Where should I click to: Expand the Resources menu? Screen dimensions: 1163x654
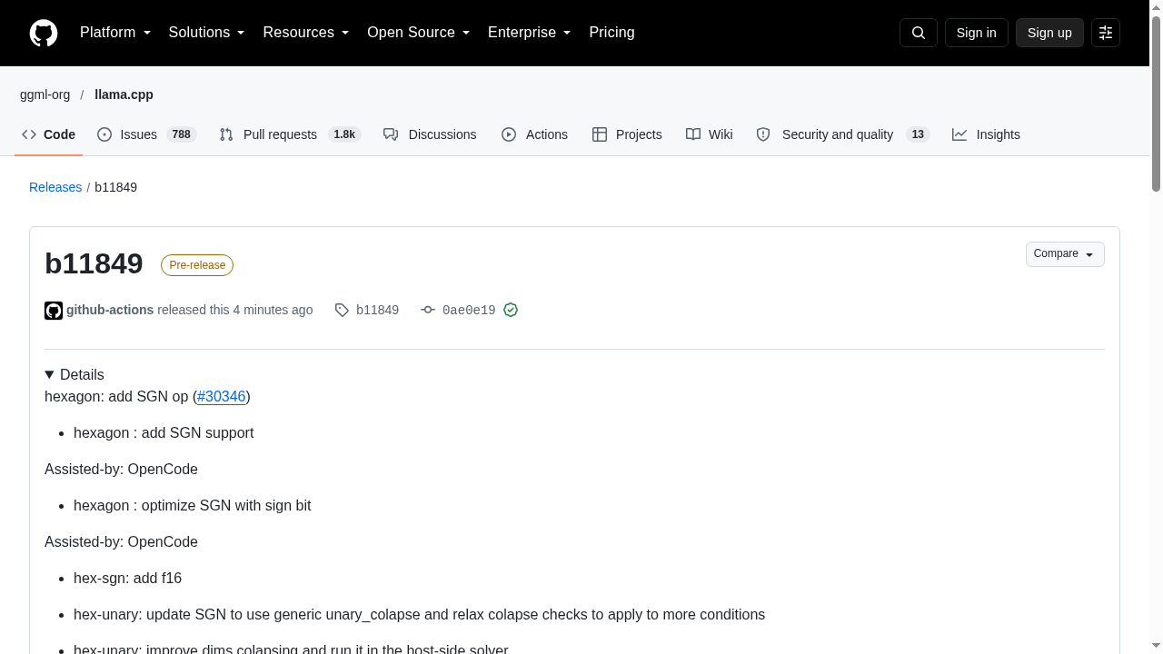(x=306, y=33)
